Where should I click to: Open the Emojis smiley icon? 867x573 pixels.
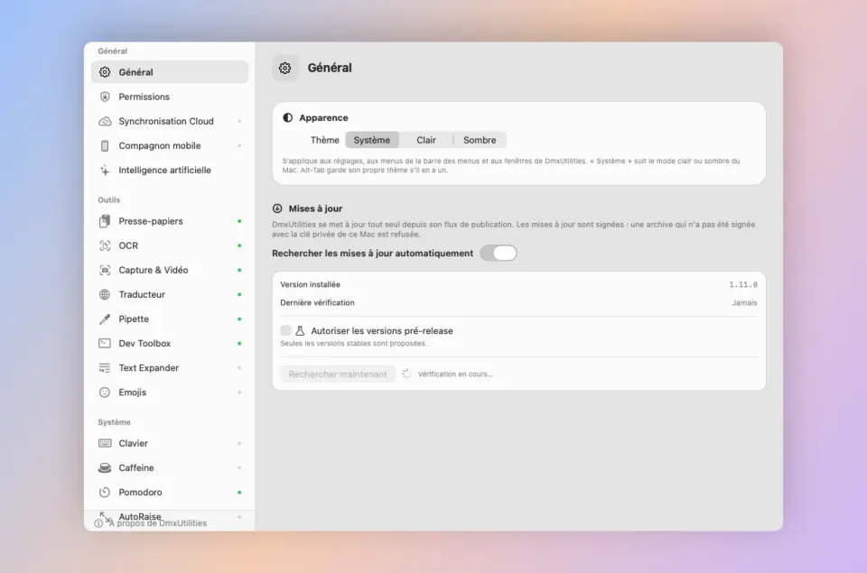(x=105, y=393)
